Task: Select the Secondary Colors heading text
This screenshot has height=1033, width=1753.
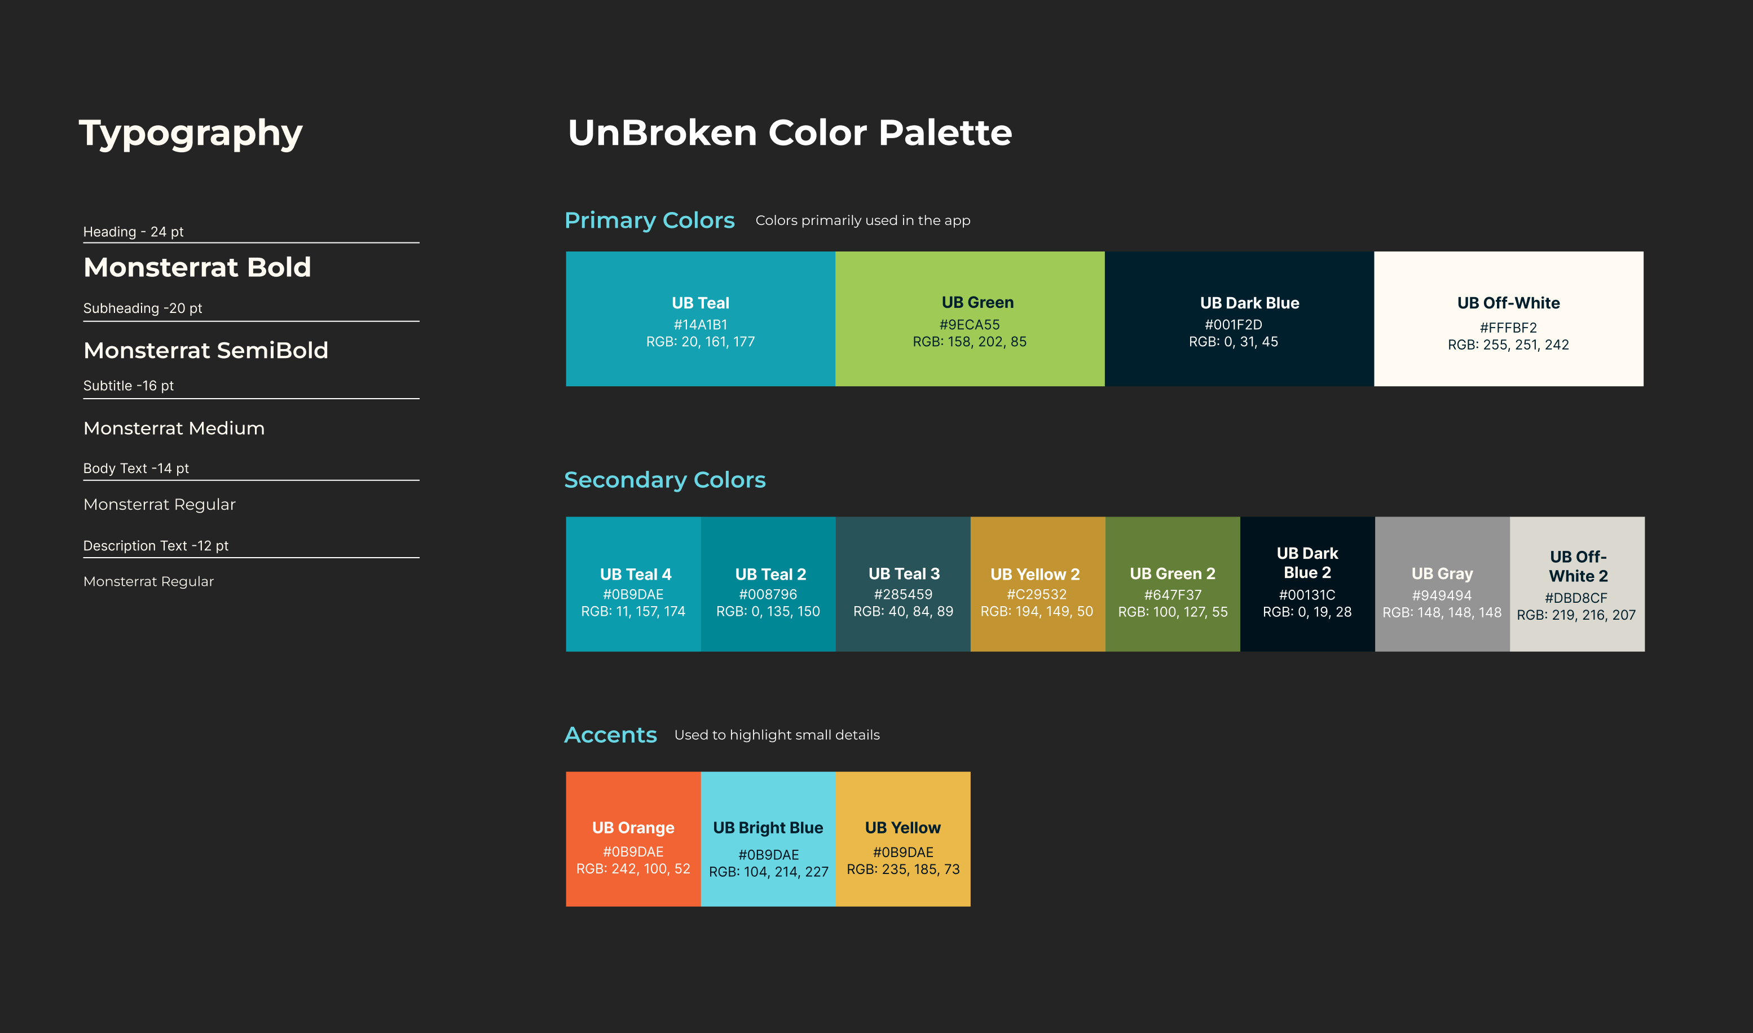Action: point(664,480)
